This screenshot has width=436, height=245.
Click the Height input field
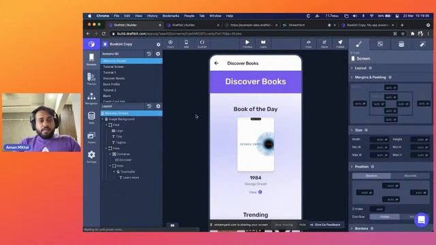420,140
